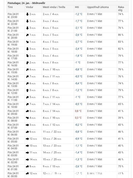Screen dimensions: 133x178
Task: Click the Föstudagur, 24. jan. - Möðruvellir heading
Action: [x=26, y=3]
